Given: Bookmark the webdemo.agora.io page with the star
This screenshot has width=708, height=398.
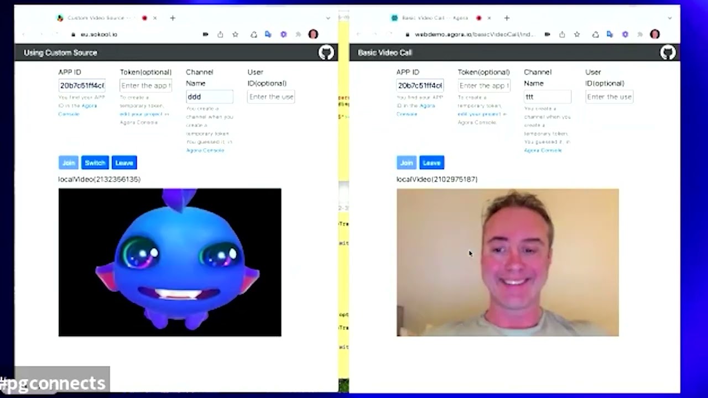Looking at the screenshot, I should (577, 34).
